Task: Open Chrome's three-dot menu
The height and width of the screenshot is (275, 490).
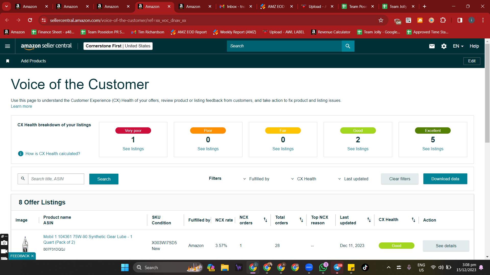Action: point(483,20)
